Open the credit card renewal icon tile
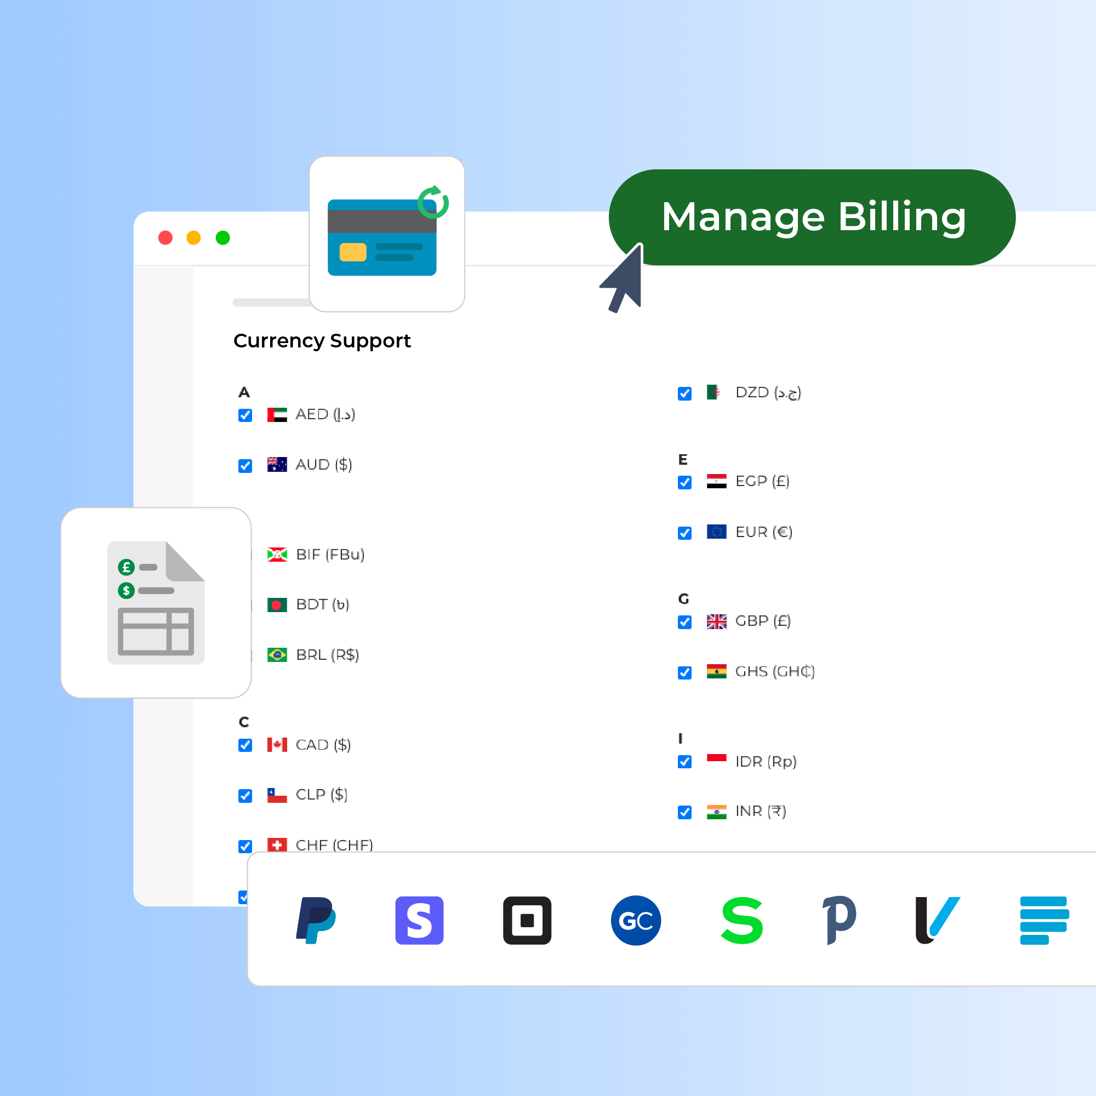Viewport: 1096px width, 1096px height. (x=387, y=234)
